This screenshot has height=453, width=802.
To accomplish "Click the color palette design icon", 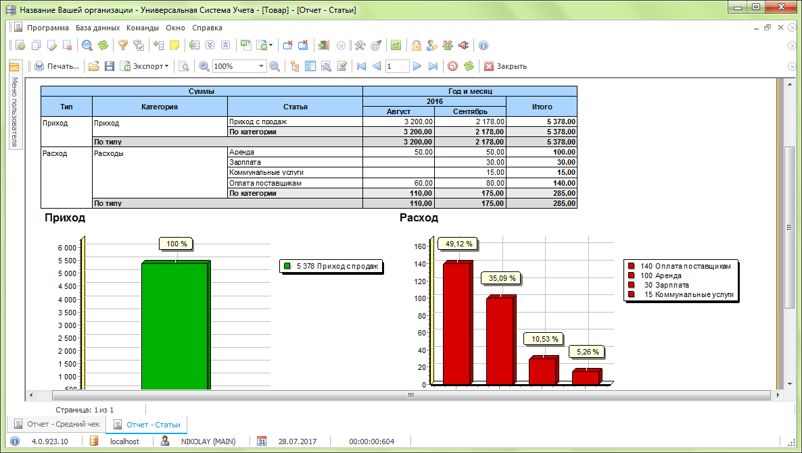I will click(x=376, y=45).
